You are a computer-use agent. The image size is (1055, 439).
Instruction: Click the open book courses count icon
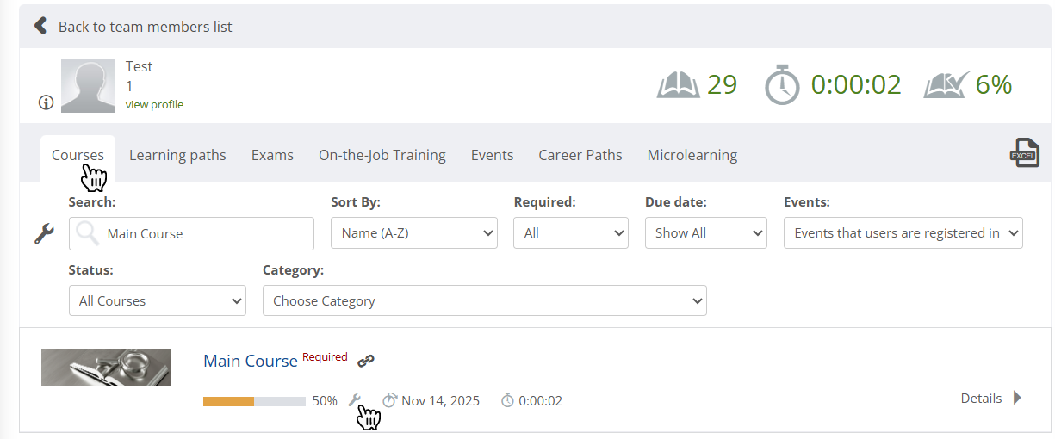(679, 85)
